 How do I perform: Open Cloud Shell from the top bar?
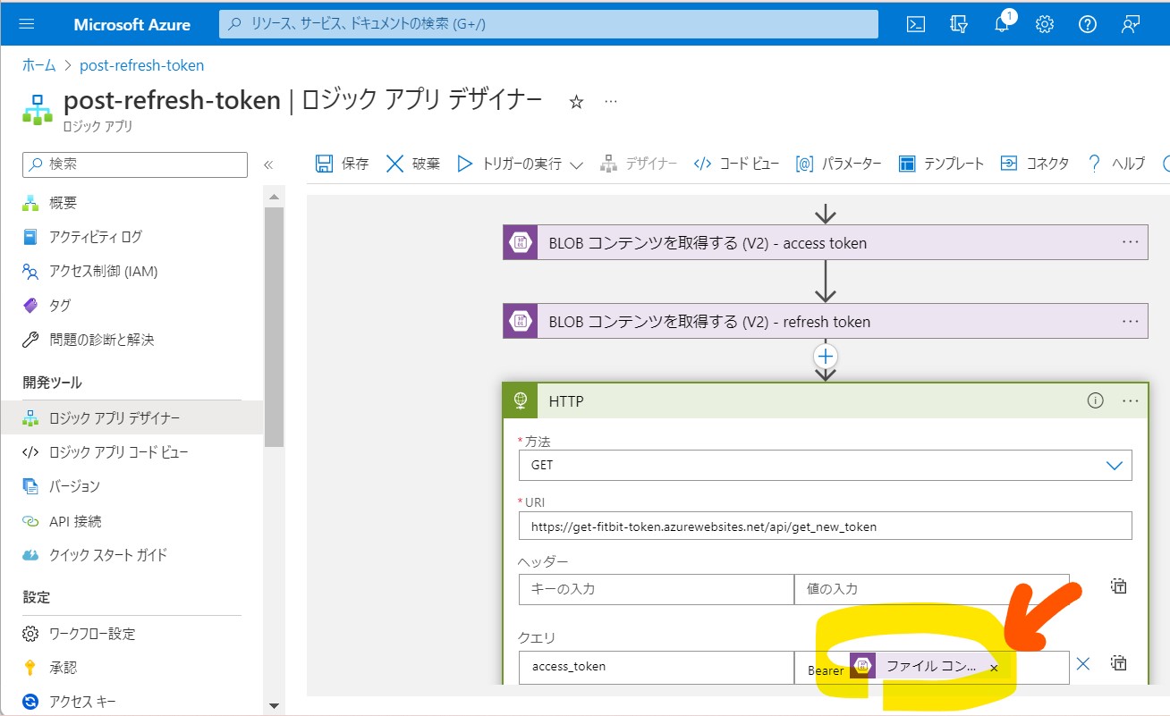(x=916, y=24)
